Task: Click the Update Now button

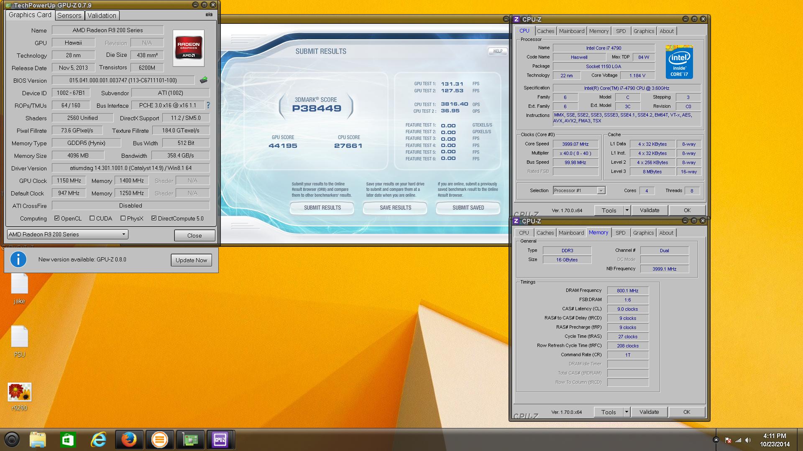Action: point(191,260)
